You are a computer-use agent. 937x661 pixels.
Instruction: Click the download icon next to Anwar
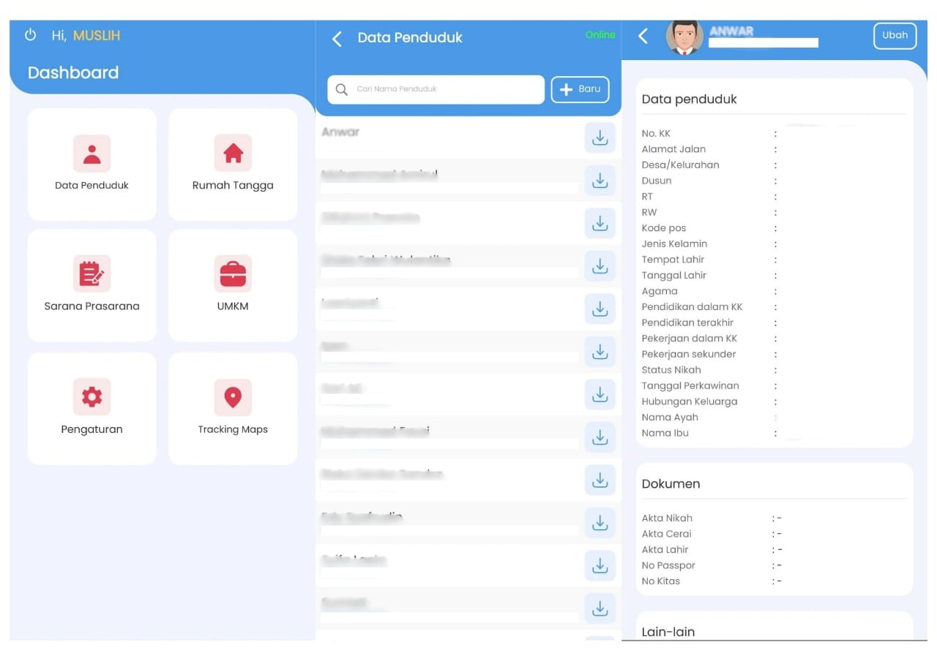click(x=600, y=137)
